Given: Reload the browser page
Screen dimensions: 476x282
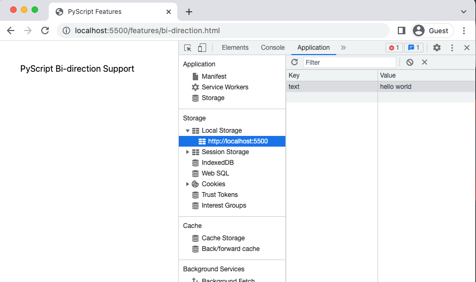Looking at the screenshot, I should pyautogui.click(x=45, y=31).
